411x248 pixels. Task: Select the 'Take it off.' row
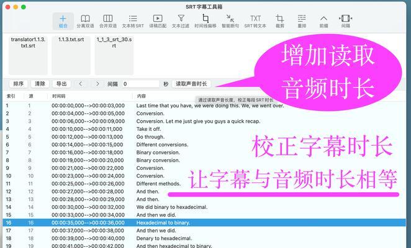coord(204,129)
